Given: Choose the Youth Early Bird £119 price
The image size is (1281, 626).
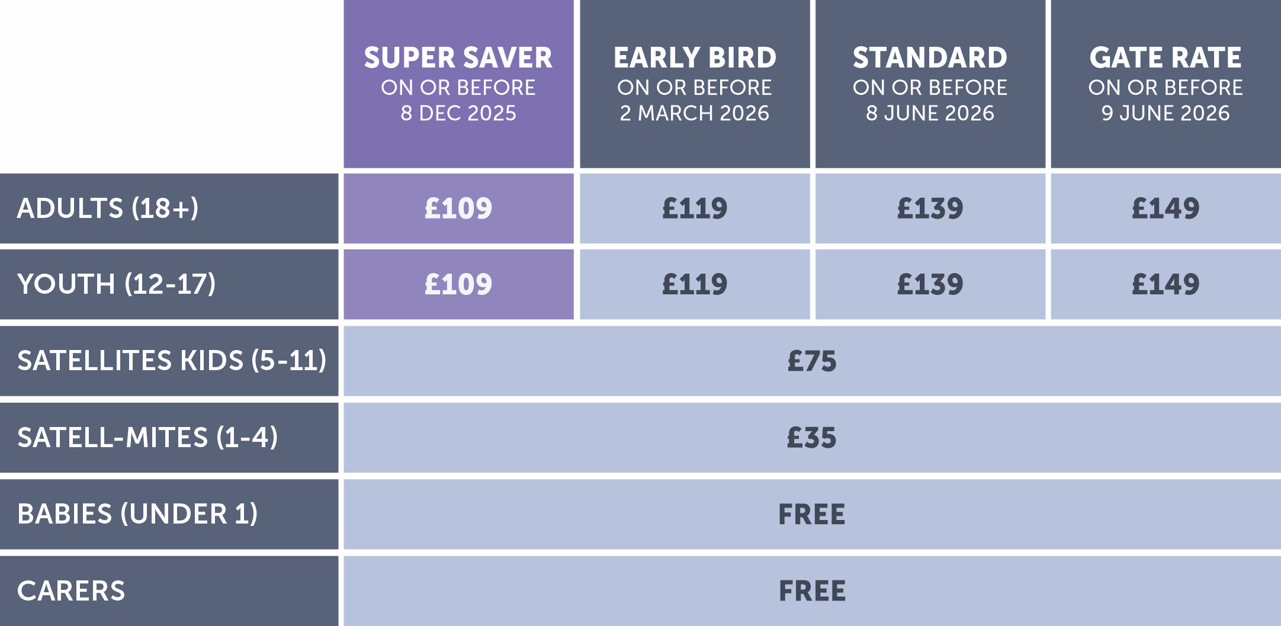Looking at the screenshot, I should (x=694, y=284).
